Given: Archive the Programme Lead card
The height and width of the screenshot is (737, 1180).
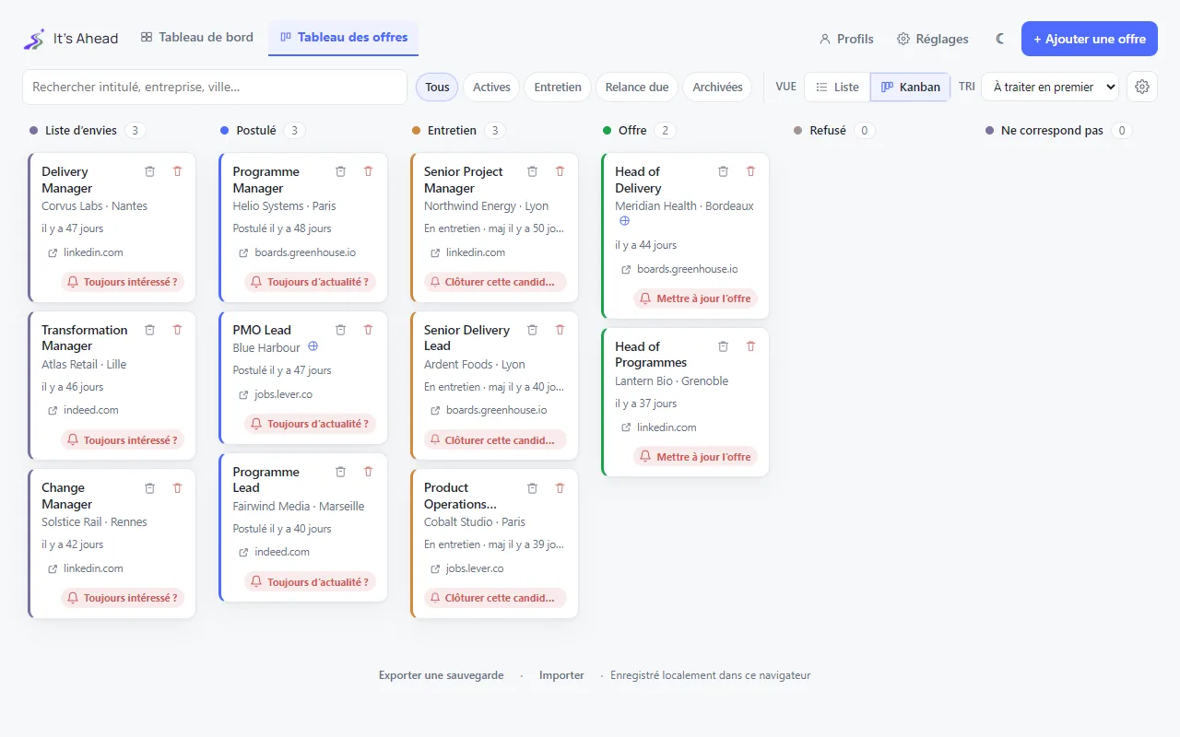Looking at the screenshot, I should pyautogui.click(x=341, y=472).
